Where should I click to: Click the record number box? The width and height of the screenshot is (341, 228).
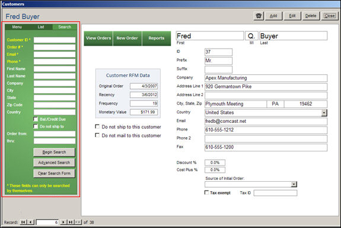[x=47, y=222]
